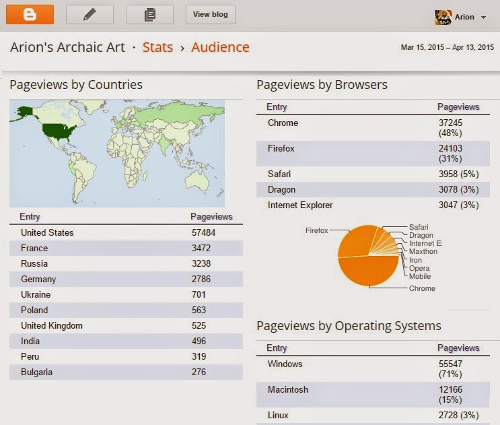
Task: Click the View blog button
Action: (211, 14)
